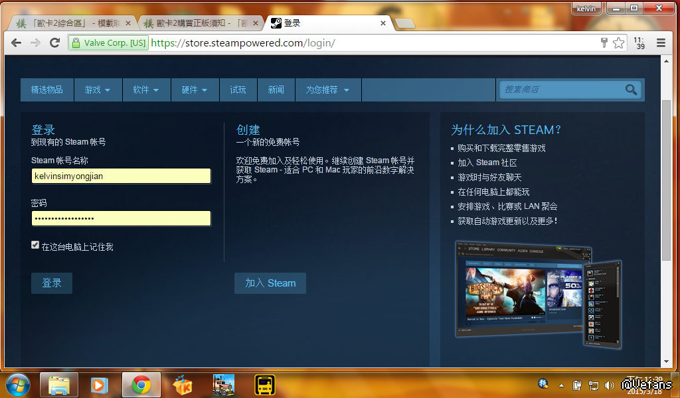This screenshot has width=680, height=398.
Task: Click the address bar URL
Action: click(x=243, y=43)
